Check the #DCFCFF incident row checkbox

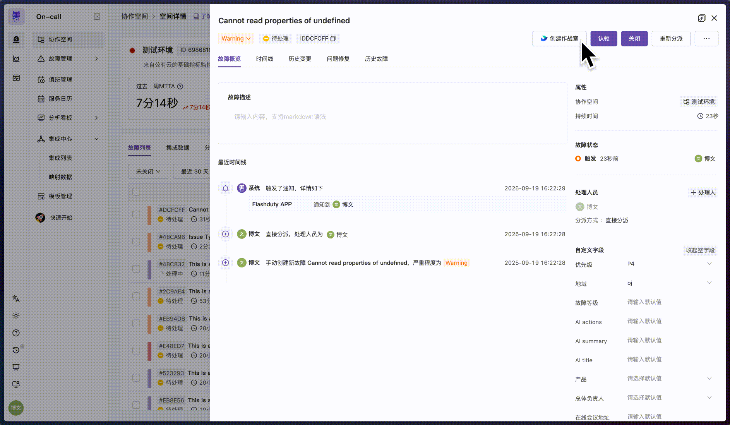(x=136, y=214)
